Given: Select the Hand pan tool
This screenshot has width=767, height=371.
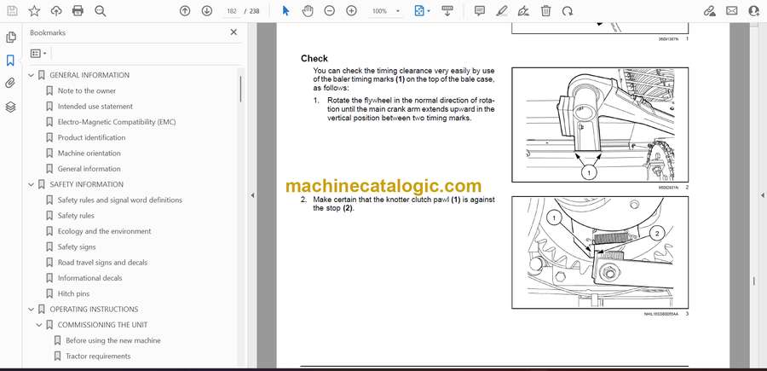Looking at the screenshot, I should point(307,11).
